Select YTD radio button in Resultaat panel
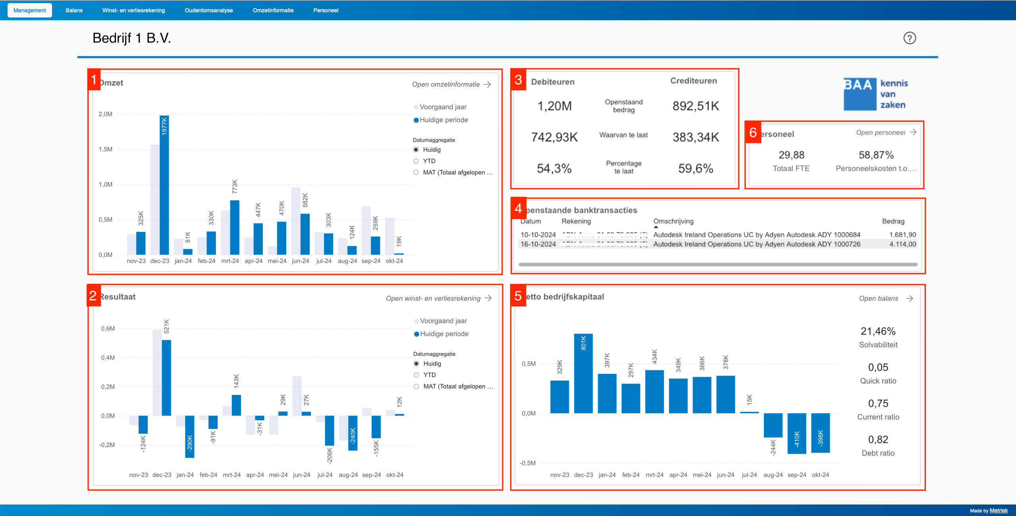1016x516 pixels. coord(416,375)
